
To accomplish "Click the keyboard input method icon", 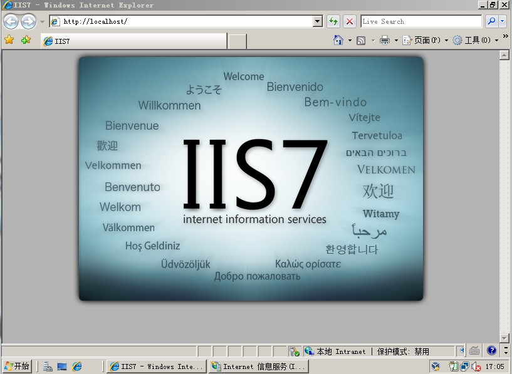I will point(474,351).
